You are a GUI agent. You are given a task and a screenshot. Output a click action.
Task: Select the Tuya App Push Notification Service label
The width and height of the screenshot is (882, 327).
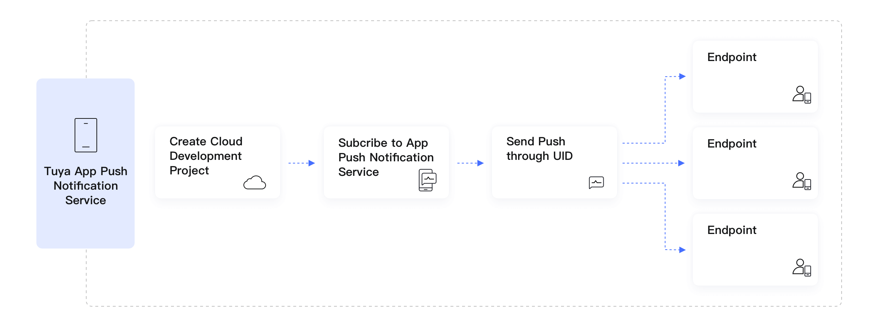click(86, 186)
